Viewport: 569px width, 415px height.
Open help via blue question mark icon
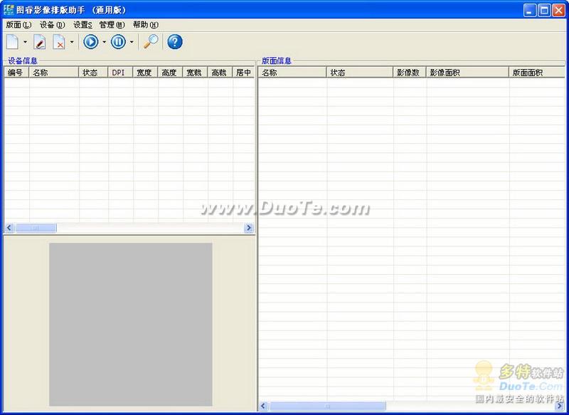174,42
